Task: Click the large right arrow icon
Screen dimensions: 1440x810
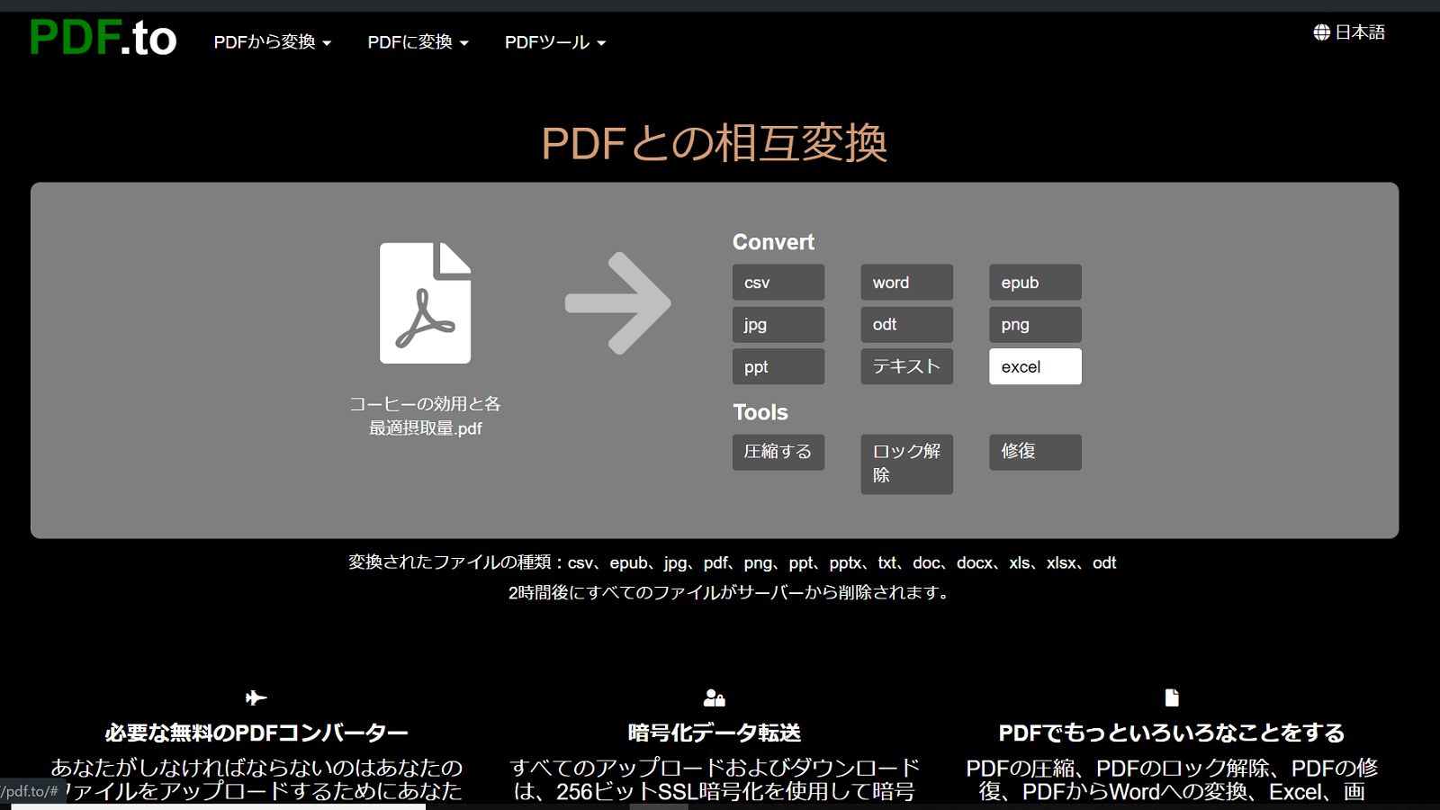Action: coord(617,303)
